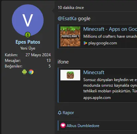Screen dimensions: 137x134
Task: Click the green online status badge on avatar
Action: (x=28, y=35)
